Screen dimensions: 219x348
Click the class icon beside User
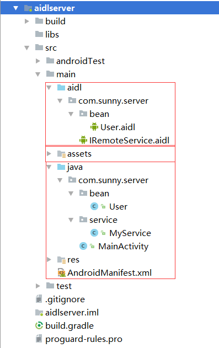click(x=94, y=206)
